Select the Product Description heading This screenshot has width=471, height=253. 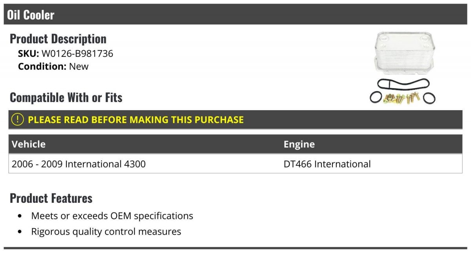(x=58, y=39)
